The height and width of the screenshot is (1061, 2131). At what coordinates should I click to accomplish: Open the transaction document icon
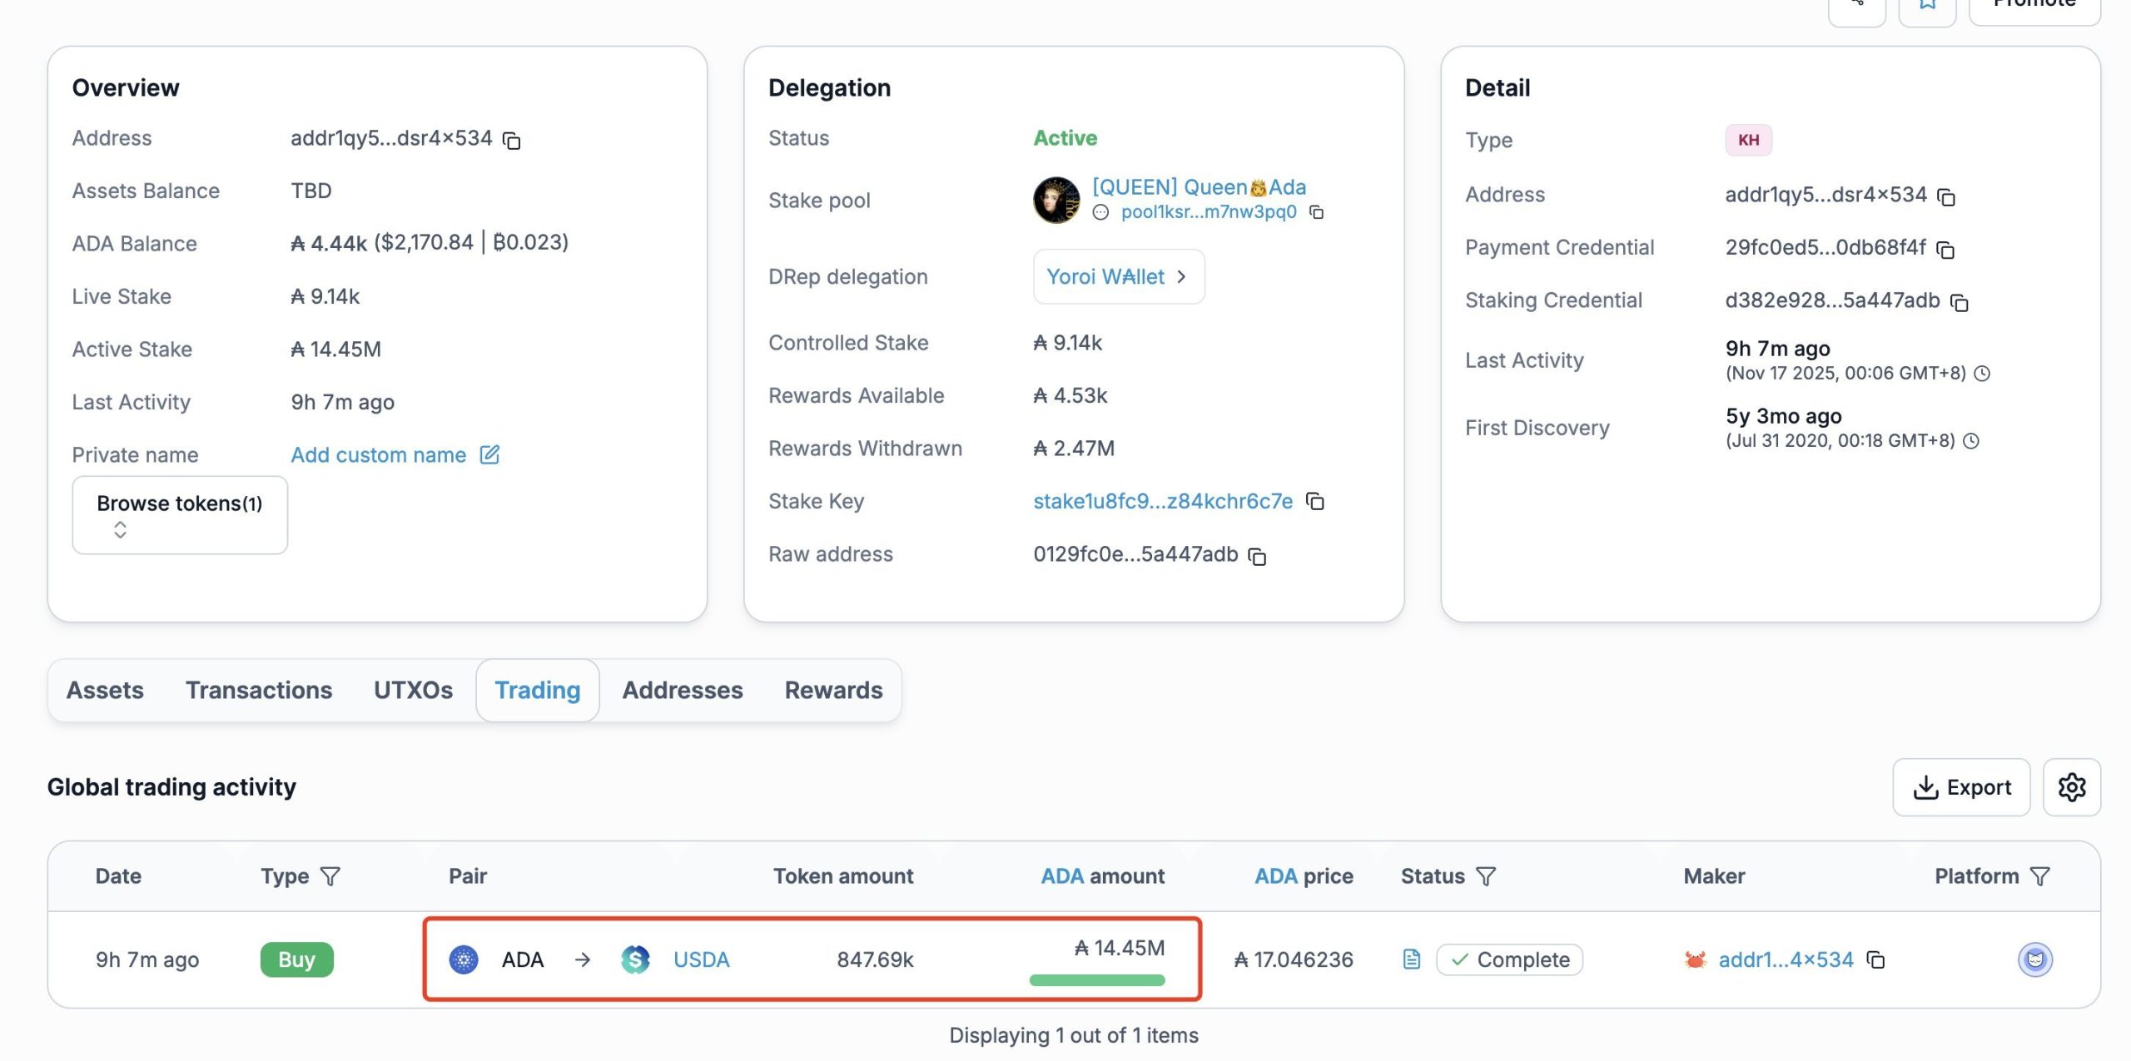1412,959
